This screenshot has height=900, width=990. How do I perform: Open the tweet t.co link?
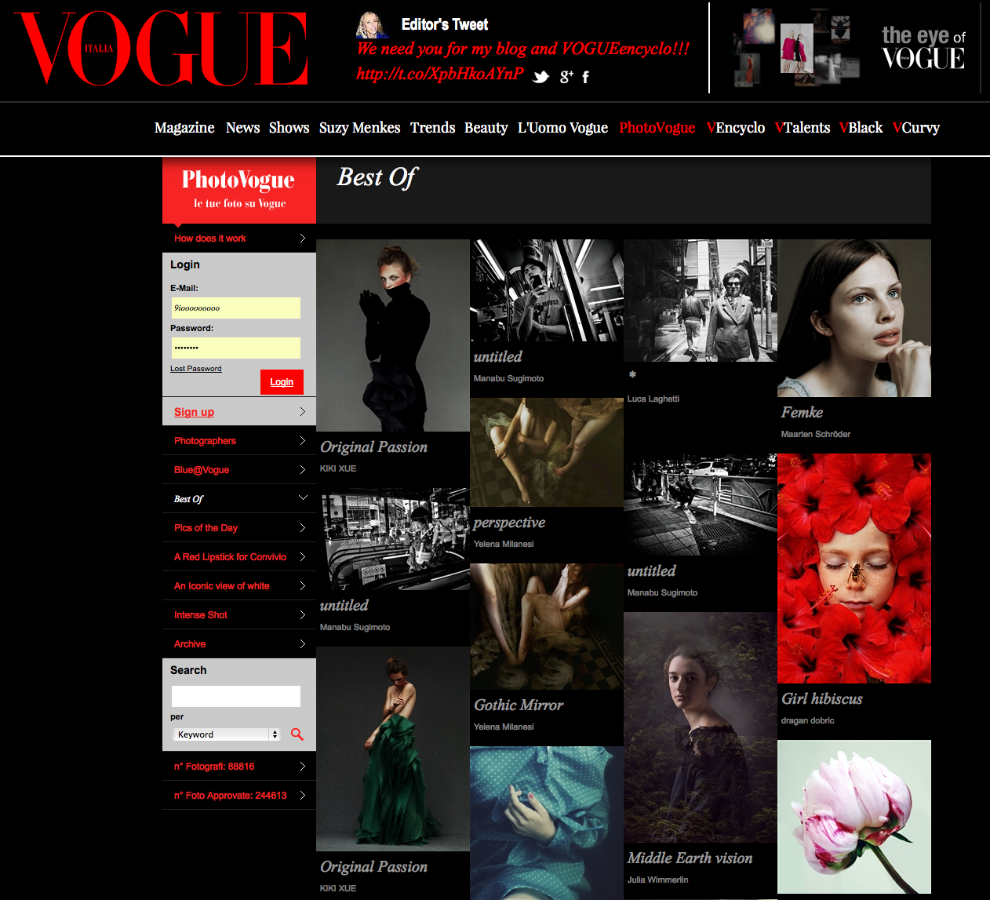point(439,74)
